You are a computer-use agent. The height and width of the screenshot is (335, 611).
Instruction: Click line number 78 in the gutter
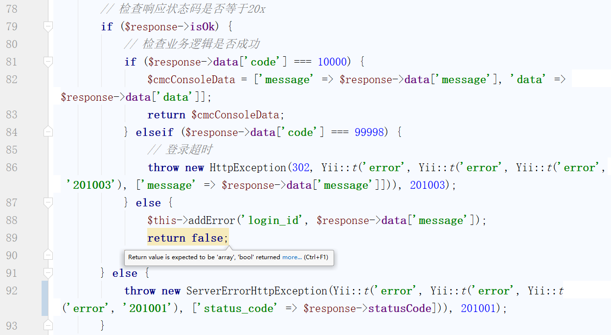tap(12, 9)
